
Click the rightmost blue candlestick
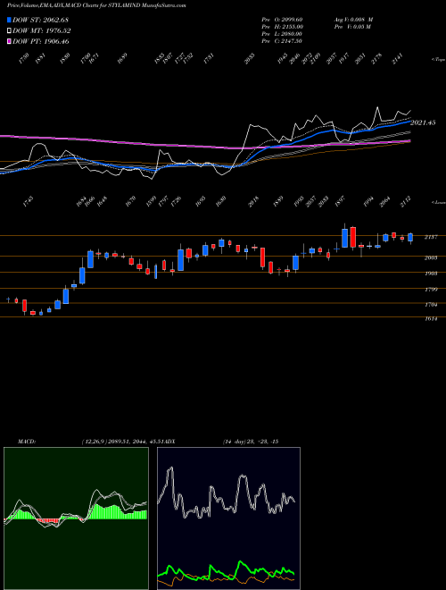click(410, 238)
